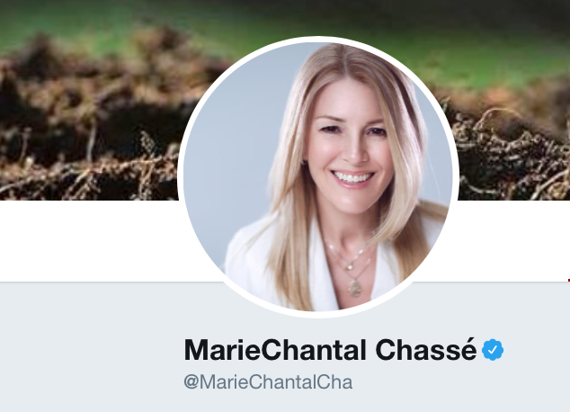
Task: Click the @ symbol of the handle
Action: pos(191,382)
